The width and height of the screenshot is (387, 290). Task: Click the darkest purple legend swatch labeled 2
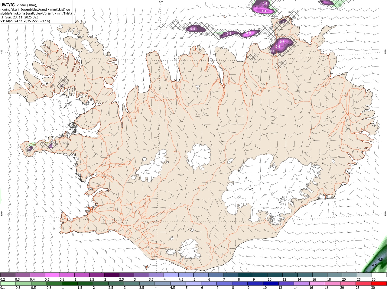coord(111,275)
